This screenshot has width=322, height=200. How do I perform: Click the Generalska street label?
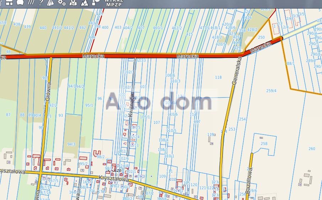point(234,71)
